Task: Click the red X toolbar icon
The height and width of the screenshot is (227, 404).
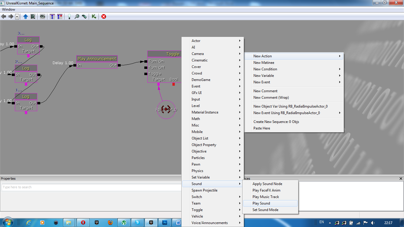Action: click(x=104, y=17)
